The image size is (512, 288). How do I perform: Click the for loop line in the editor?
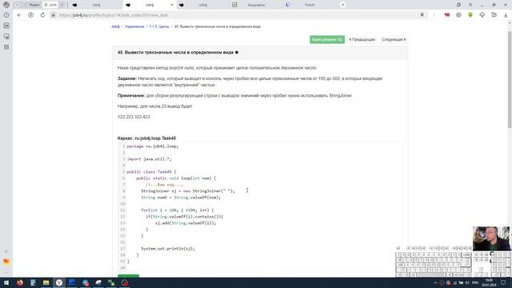tap(178, 210)
